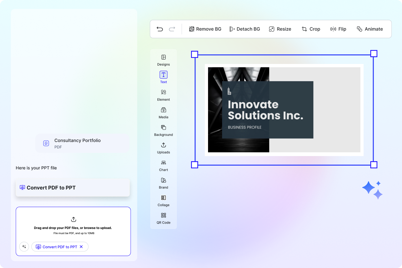Open the Background panel
This screenshot has width=402, height=268.
164,130
